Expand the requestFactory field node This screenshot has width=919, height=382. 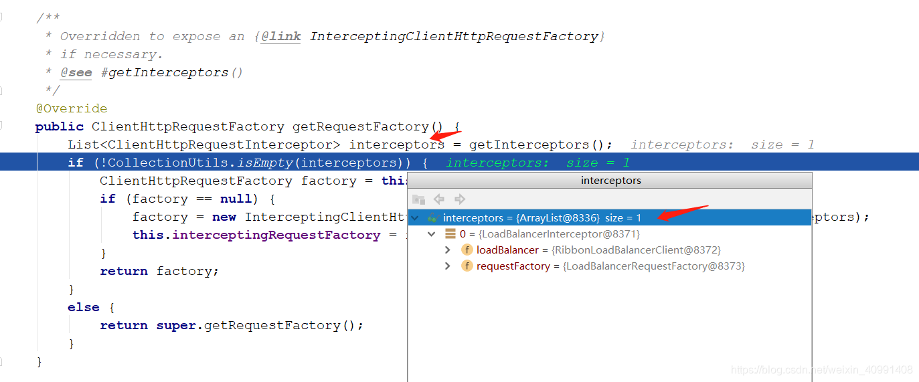[x=448, y=266]
